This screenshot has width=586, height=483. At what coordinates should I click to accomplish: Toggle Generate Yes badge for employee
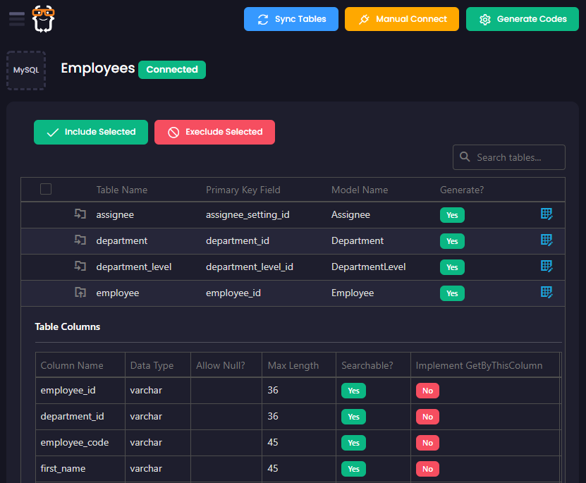(452, 293)
